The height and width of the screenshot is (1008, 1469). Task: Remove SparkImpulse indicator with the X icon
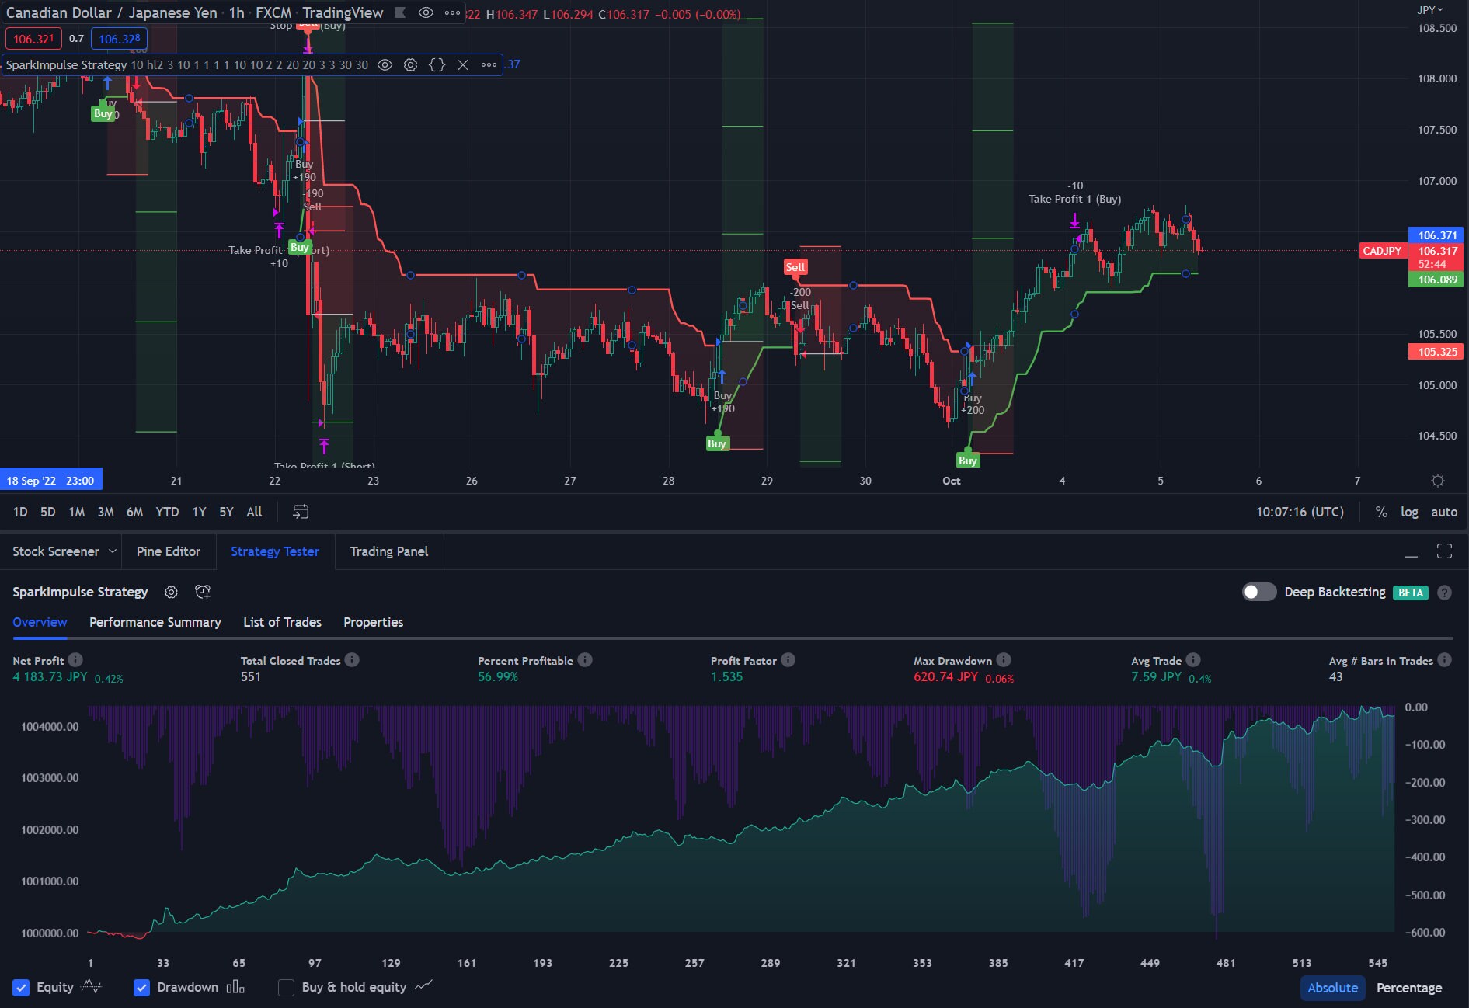(463, 65)
